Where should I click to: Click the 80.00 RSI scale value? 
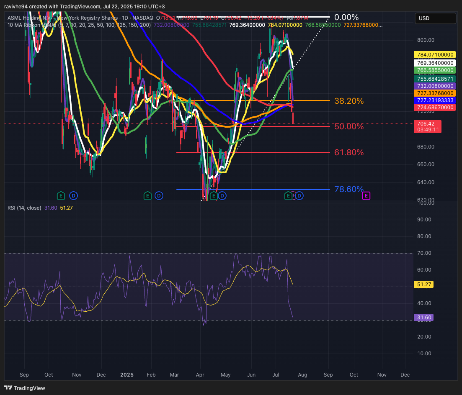click(424, 236)
